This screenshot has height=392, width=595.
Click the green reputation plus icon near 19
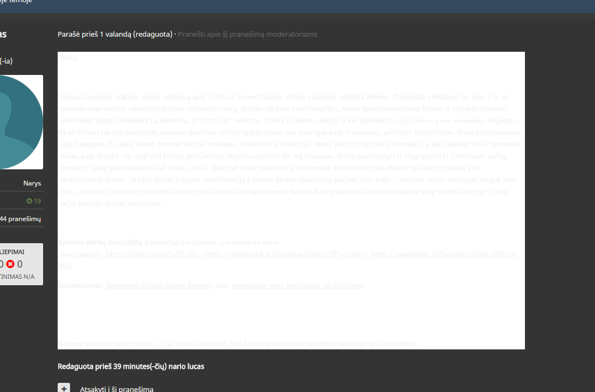pos(29,201)
